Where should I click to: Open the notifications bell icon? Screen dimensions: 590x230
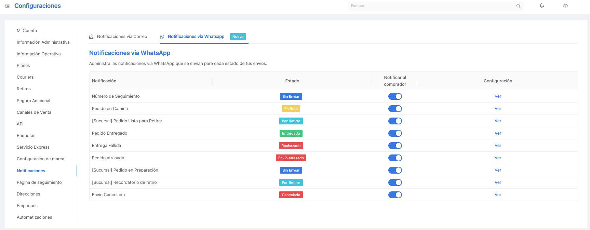tap(542, 6)
